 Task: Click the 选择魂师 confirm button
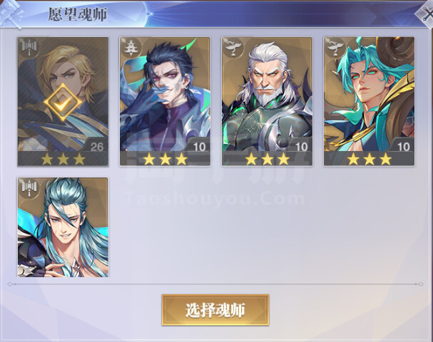pos(215,310)
